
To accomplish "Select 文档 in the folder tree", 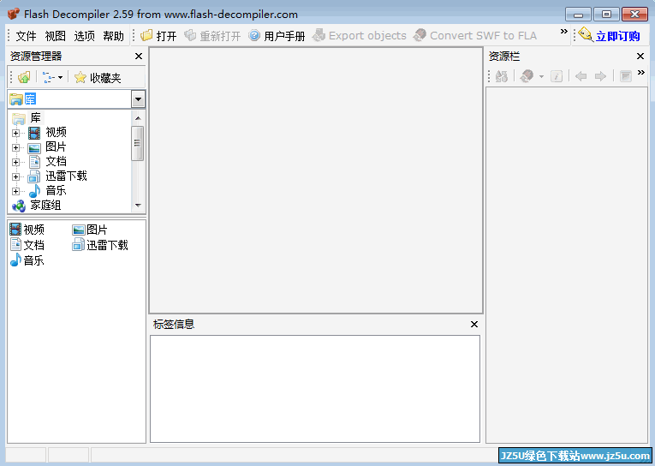I will (x=56, y=162).
